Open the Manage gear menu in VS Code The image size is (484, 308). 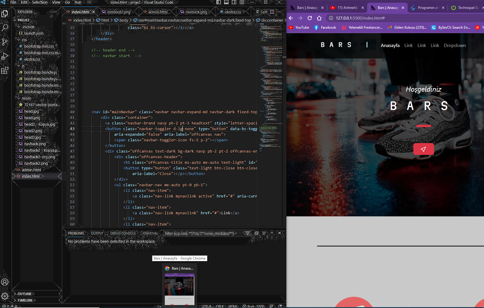coord(5,296)
